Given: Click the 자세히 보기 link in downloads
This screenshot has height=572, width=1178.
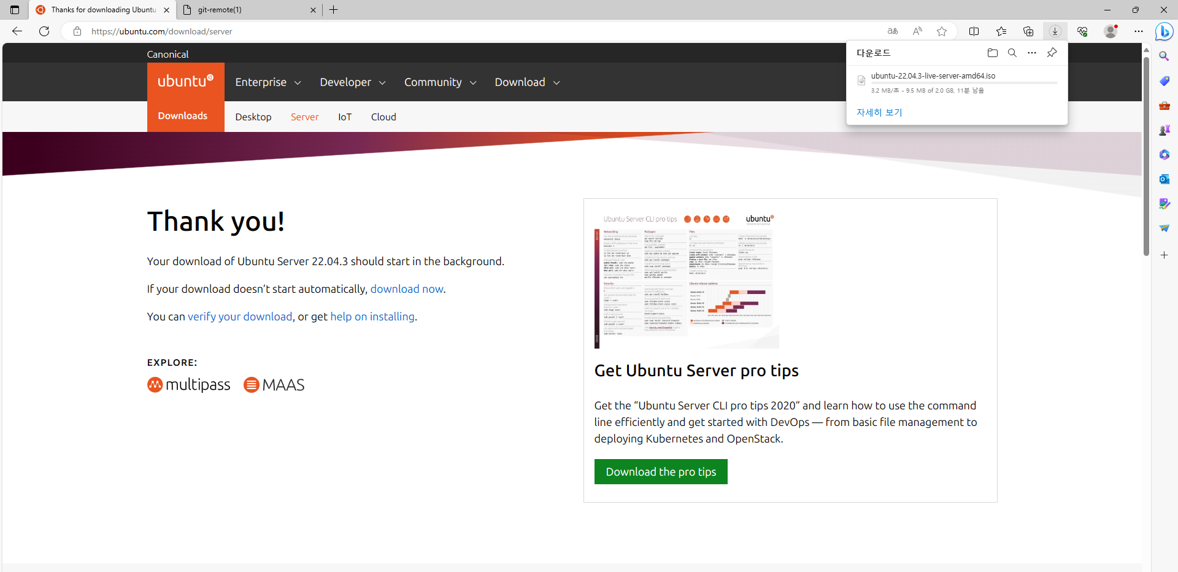Looking at the screenshot, I should (x=879, y=112).
